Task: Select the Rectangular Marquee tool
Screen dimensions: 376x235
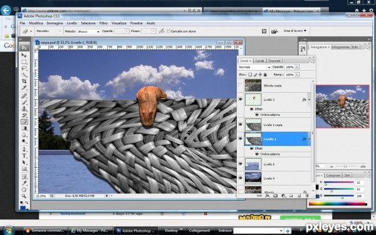Action: pos(24,62)
